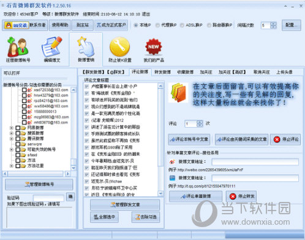Click the 配置 button
Image resolution: width=305 pixels, height=240 pixels.
[292, 25]
